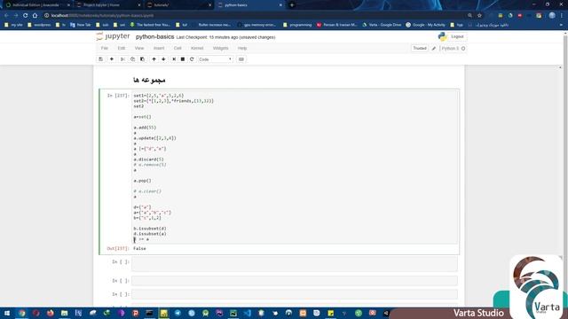
Task: Click the False output text
Action: tap(139, 248)
